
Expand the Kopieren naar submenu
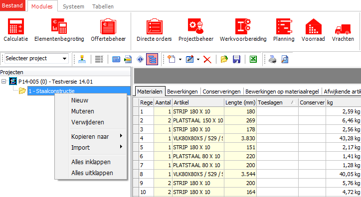click(91, 137)
